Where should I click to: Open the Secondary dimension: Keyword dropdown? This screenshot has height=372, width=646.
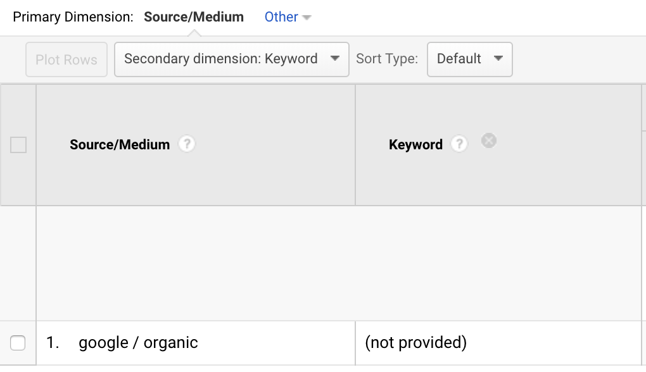tap(231, 59)
